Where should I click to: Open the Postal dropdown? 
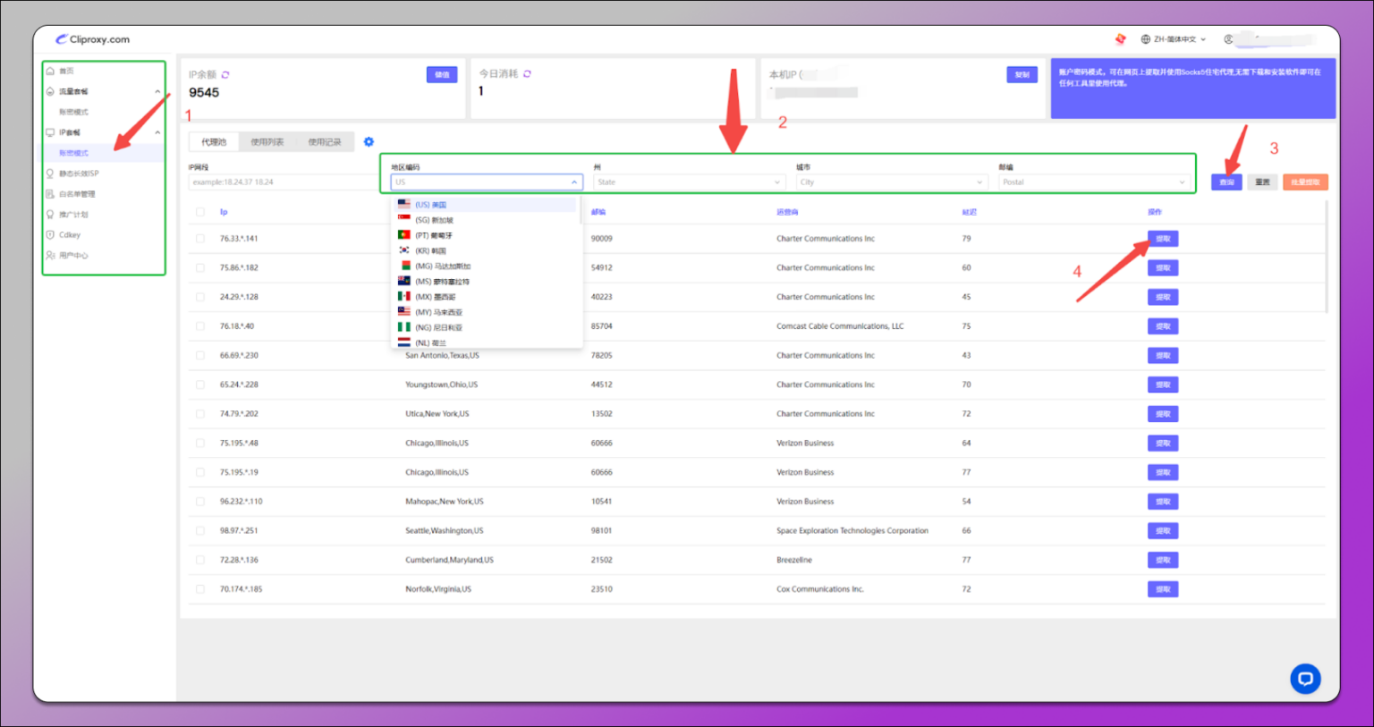[x=1093, y=182]
